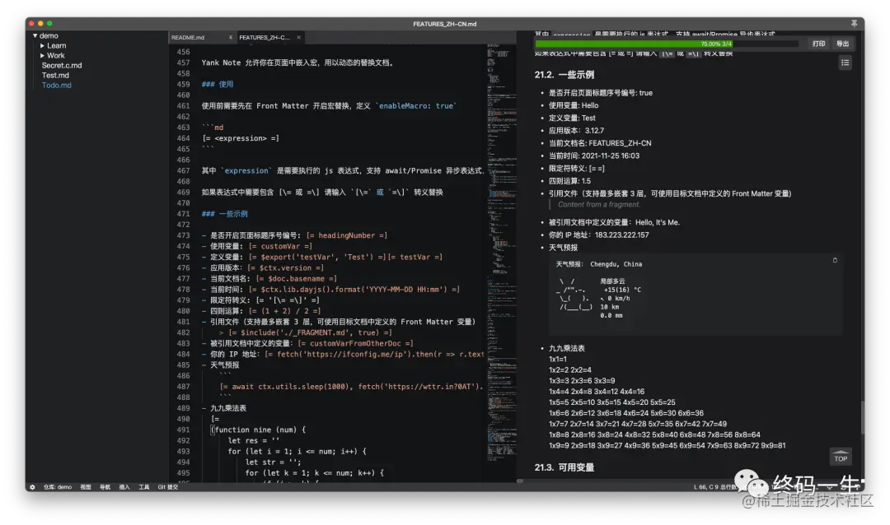Image resolution: width=890 pixels, height=525 pixels.
Task: Click line number 473 in the gutter
Action: pyautogui.click(x=183, y=235)
